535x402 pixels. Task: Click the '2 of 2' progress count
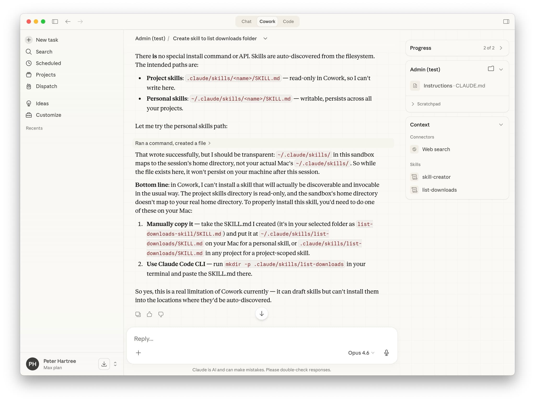tap(489, 48)
